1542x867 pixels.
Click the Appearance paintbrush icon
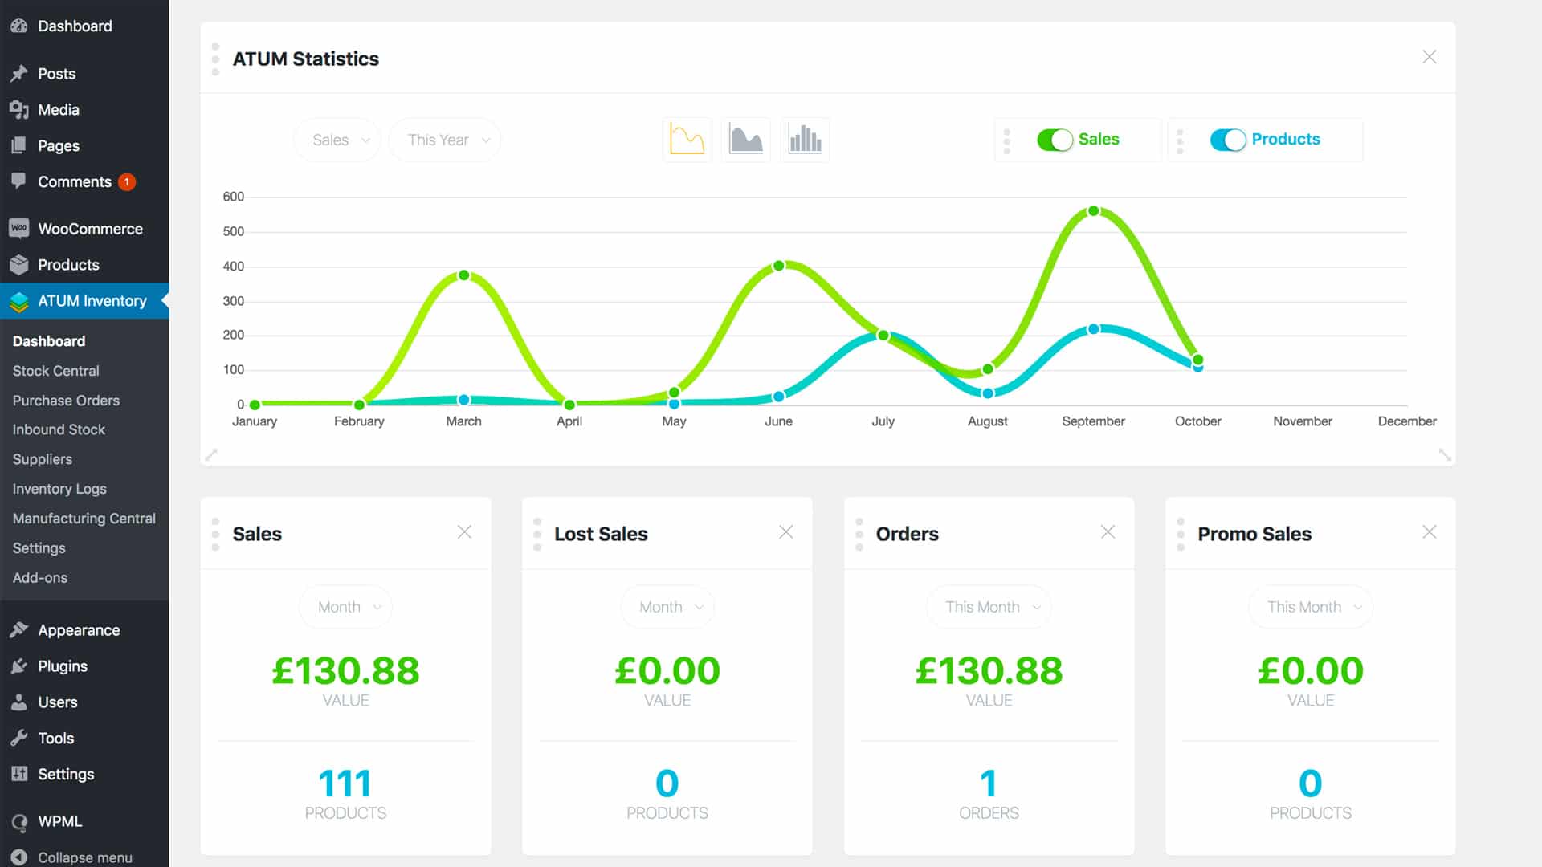point(19,630)
